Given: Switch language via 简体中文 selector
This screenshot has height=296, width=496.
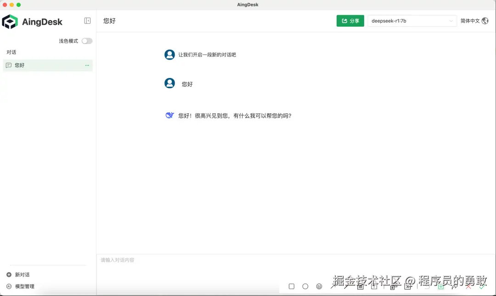Looking at the screenshot, I should pyautogui.click(x=474, y=21).
